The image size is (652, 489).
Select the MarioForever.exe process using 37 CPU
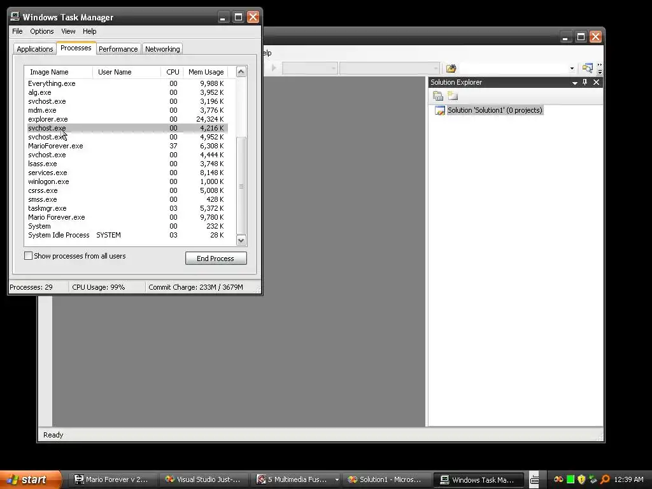tap(127, 146)
